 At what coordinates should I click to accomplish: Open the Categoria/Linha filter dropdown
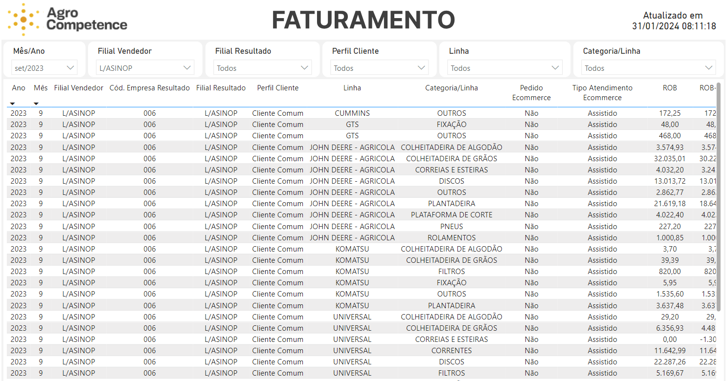coord(649,68)
